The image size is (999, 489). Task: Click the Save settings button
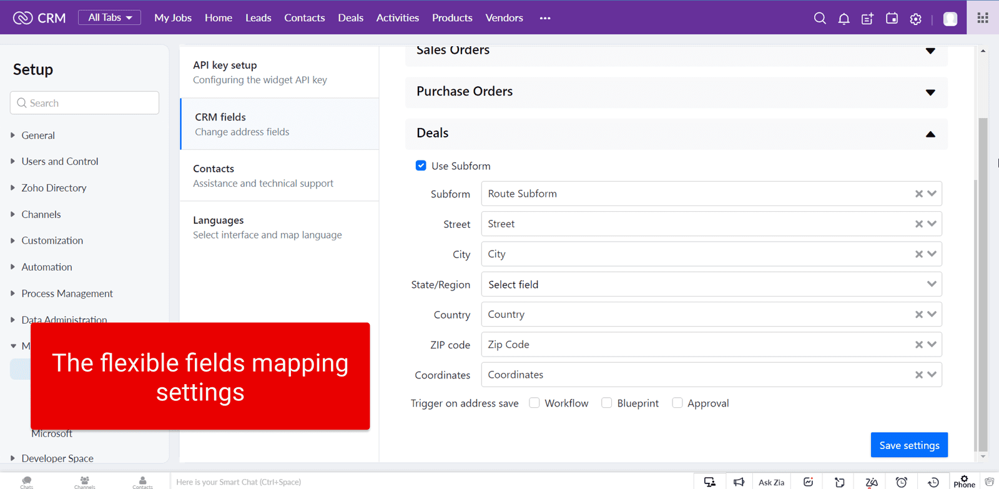(x=908, y=445)
